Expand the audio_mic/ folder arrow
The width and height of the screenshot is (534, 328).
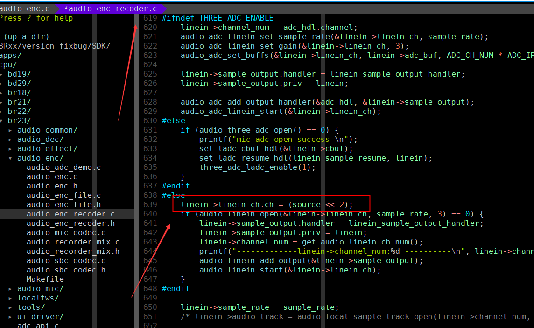click(10, 289)
